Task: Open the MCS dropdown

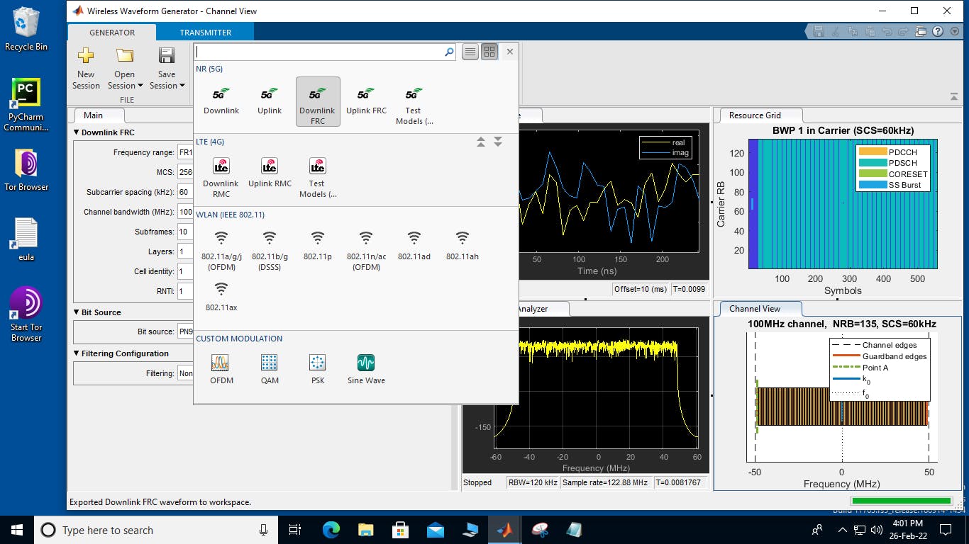Action: [185, 172]
